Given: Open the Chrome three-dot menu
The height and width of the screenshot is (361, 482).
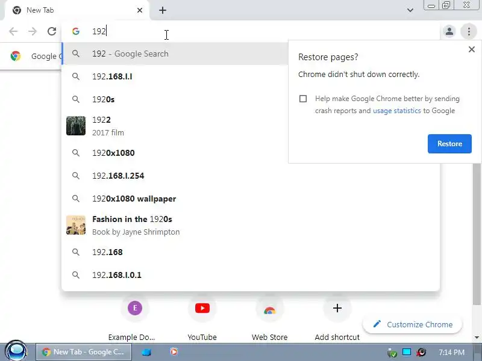Looking at the screenshot, I should (x=469, y=31).
